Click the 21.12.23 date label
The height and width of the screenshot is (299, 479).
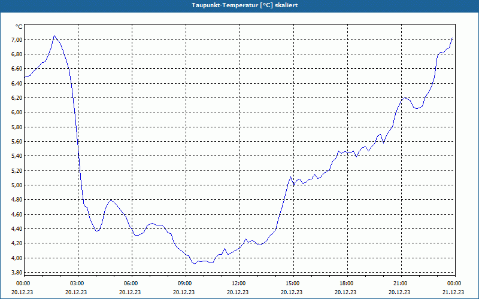[453, 292]
